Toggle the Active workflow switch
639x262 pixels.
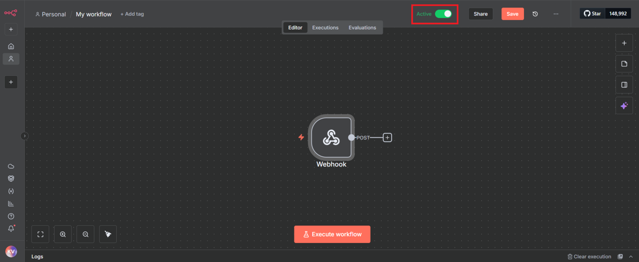(x=443, y=14)
